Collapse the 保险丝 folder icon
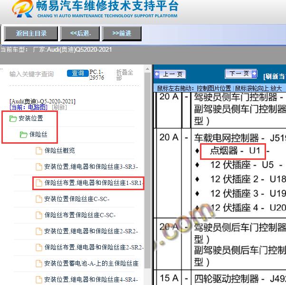This screenshot has width=286, height=285. [x=24, y=135]
